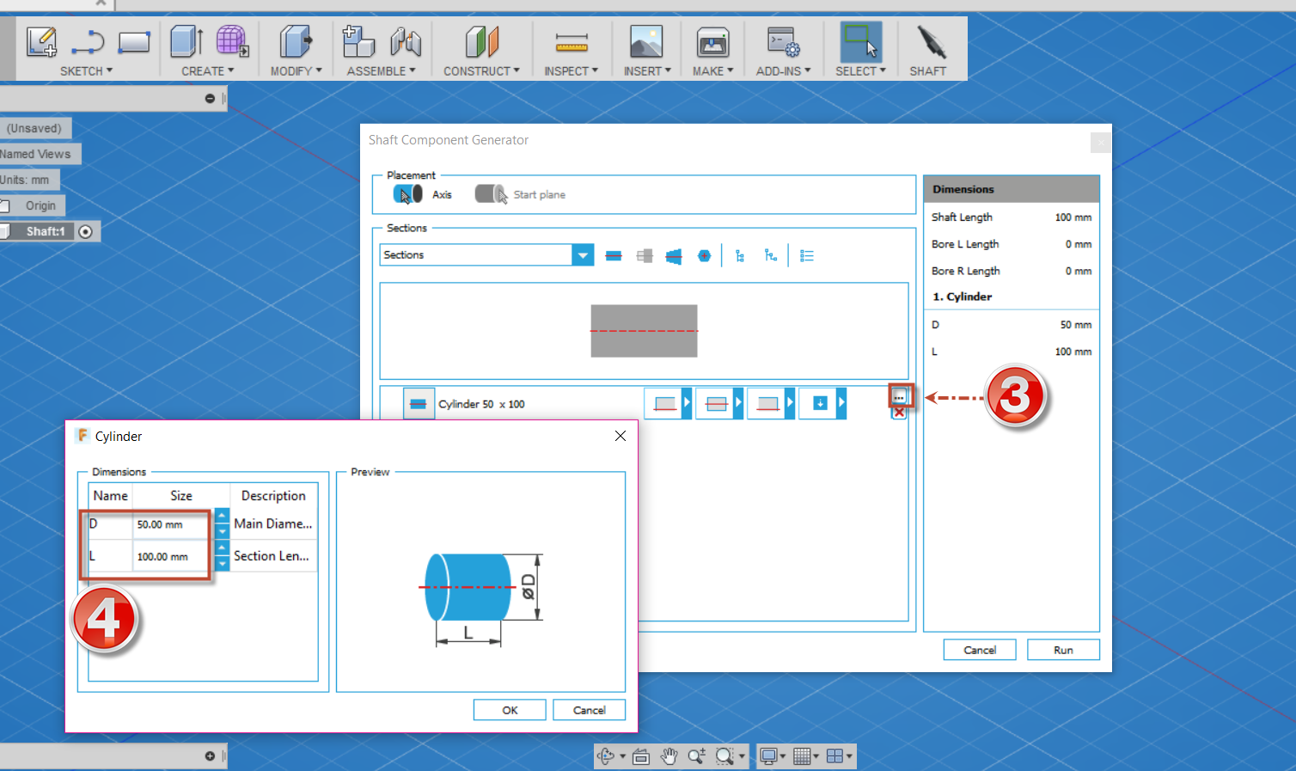Select the Pan tool in navigation bar
The width and height of the screenshot is (1296, 771).
tap(669, 756)
